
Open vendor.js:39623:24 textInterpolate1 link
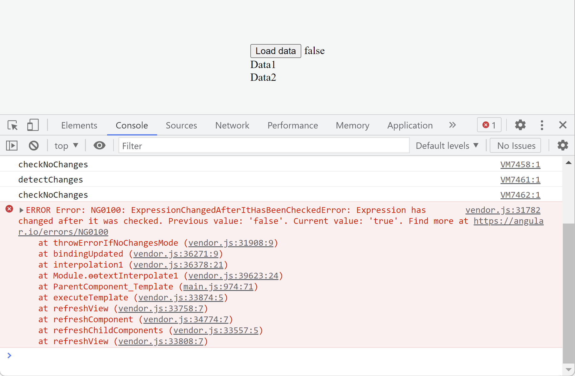click(233, 275)
